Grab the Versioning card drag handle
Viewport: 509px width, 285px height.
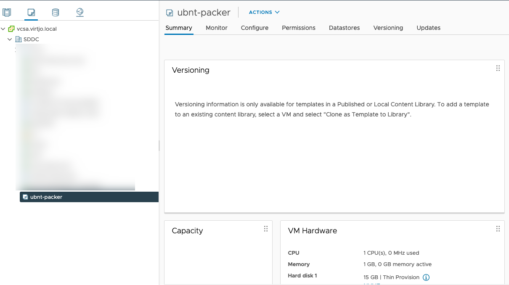pyautogui.click(x=498, y=68)
